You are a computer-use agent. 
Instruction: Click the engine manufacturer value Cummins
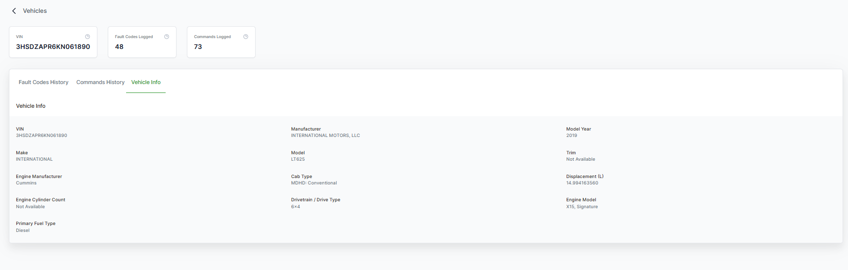pyautogui.click(x=26, y=183)
